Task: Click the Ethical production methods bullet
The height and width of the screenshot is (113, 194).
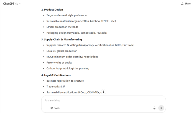Action: click(x=62, y=27)
